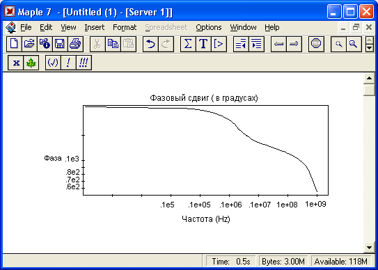This screenshot has height=270, width=378.
Task: Create a new worksheet with New icon
Action: [14, 44]
